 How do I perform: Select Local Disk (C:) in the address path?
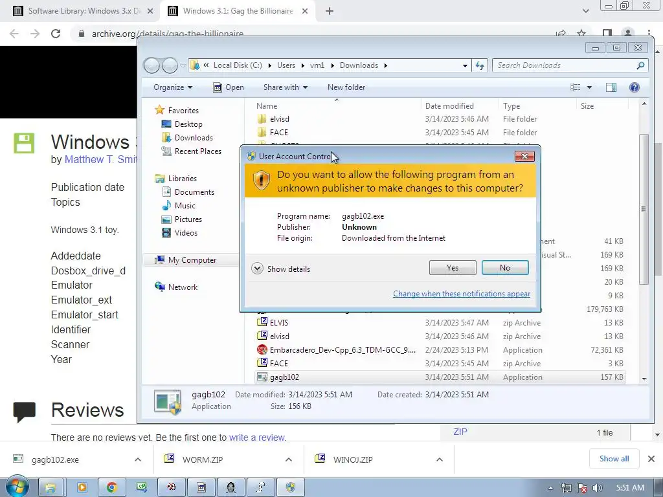[x=238, y=65]
